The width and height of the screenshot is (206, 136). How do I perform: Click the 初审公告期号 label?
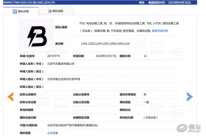(x=28, y=95)
